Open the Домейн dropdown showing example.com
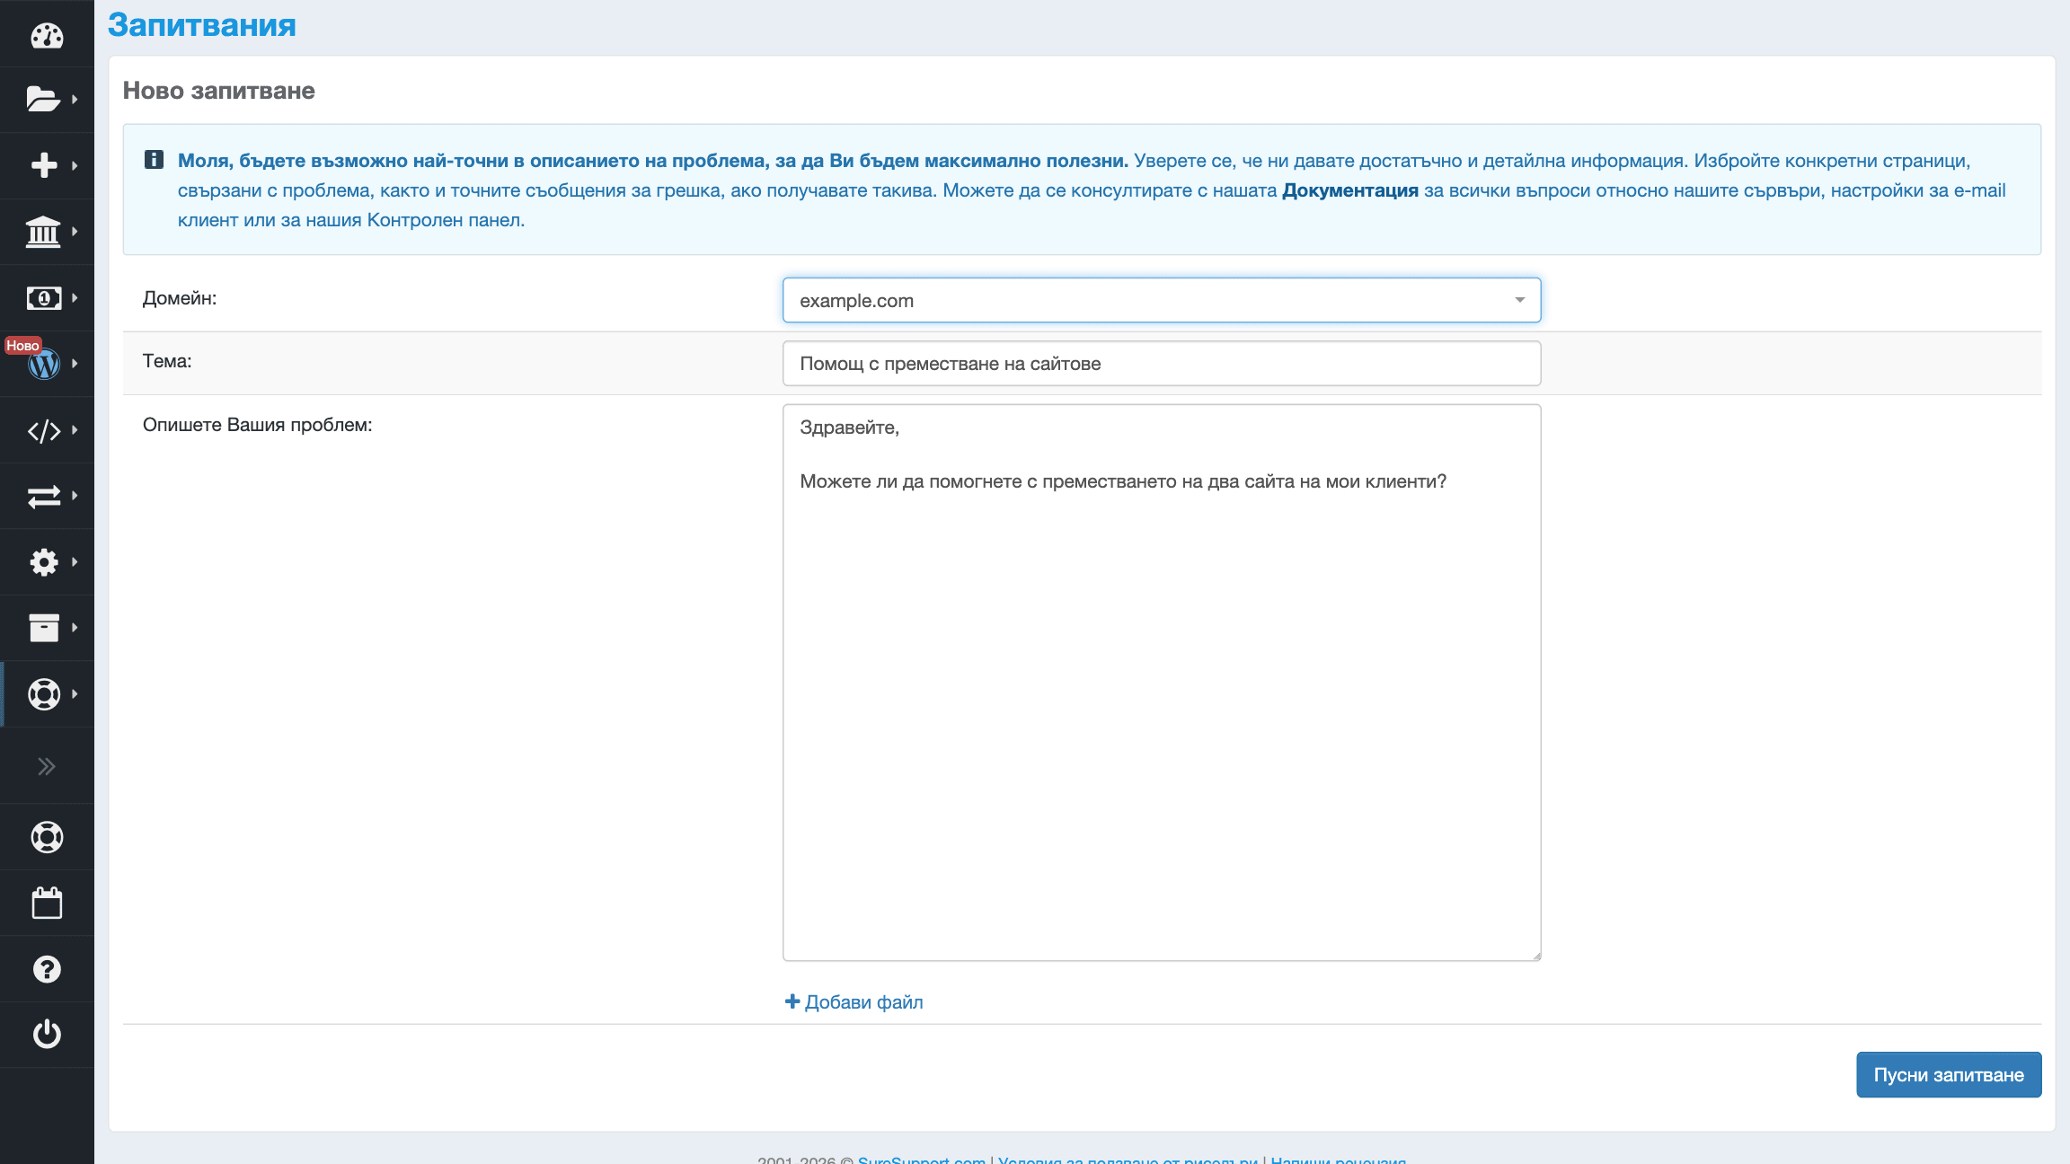Image resolution: width=2070 pixels, height=1164 pixels. (x=1161, y=301)
